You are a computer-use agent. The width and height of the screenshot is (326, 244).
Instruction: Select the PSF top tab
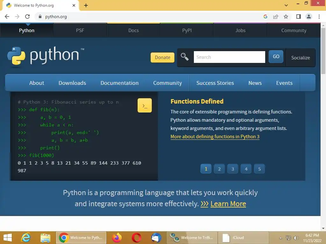[80, 30]
